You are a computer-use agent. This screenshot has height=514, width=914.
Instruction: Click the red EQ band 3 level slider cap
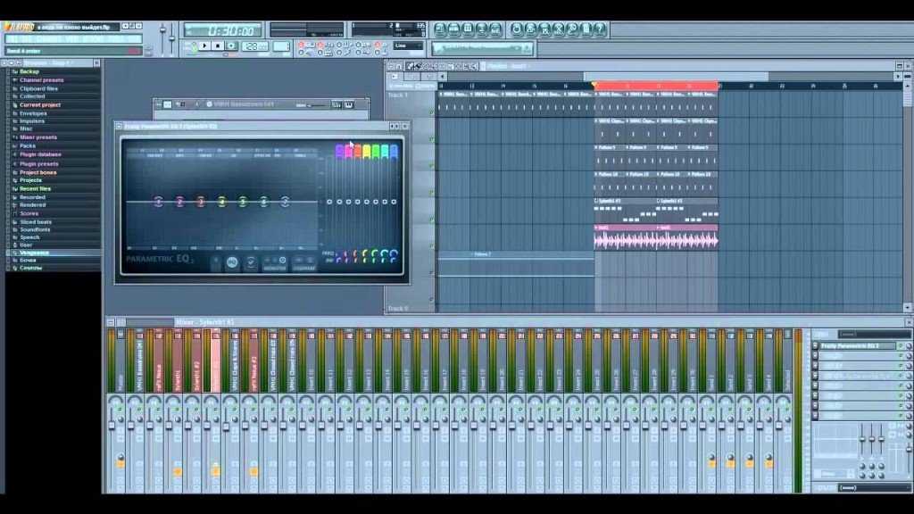[x=358, y=151]
